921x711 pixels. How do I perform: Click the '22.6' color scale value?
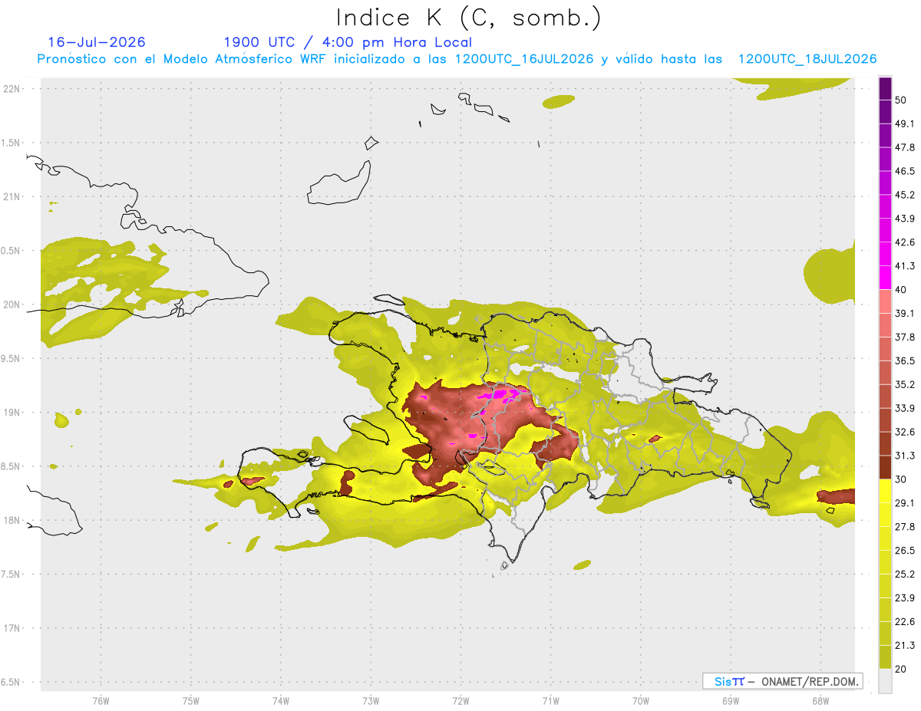pos(905,621)
